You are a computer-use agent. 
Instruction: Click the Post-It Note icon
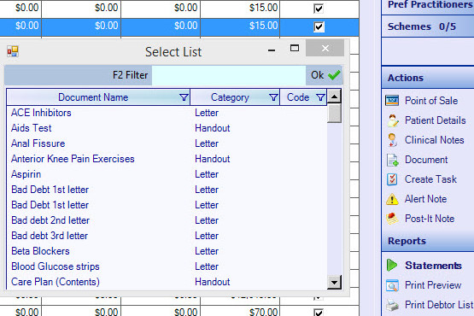(x=392, y=219)
